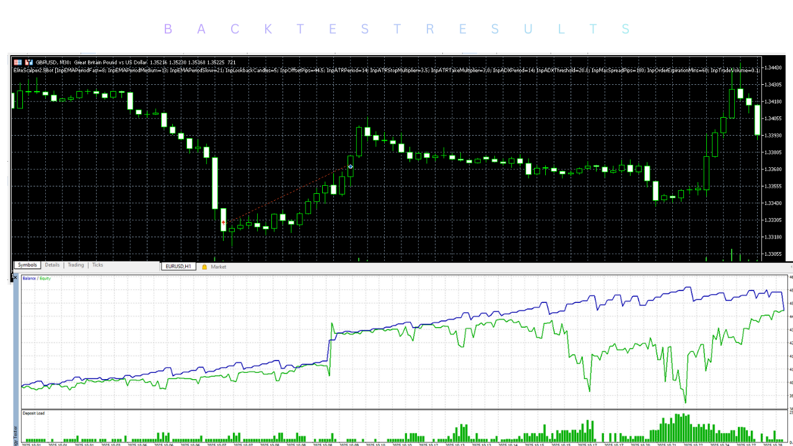793x446 pixels.
Task: Open the Ticks tab
Action: (x=97, y=265)
